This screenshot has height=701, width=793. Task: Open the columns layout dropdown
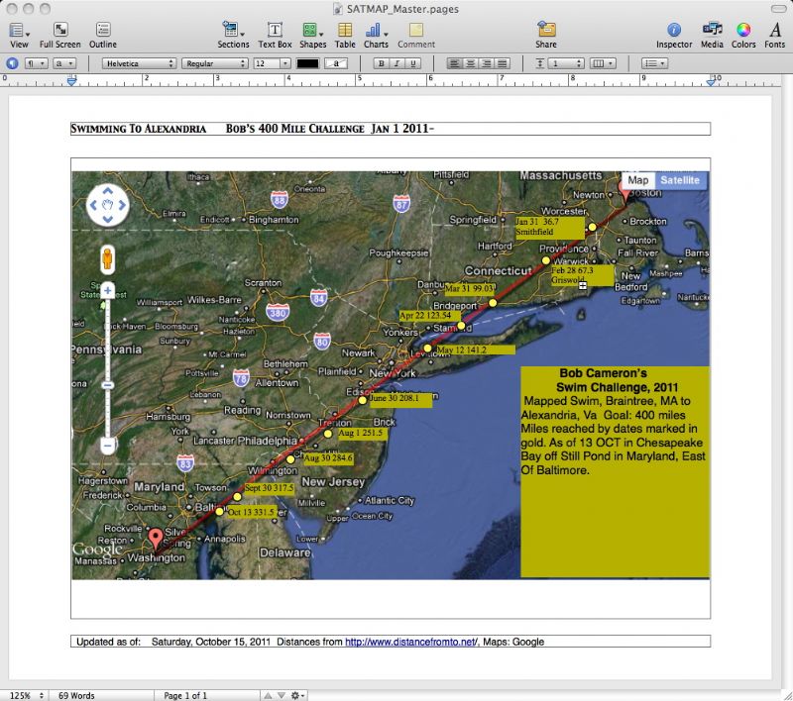point(603,63)
